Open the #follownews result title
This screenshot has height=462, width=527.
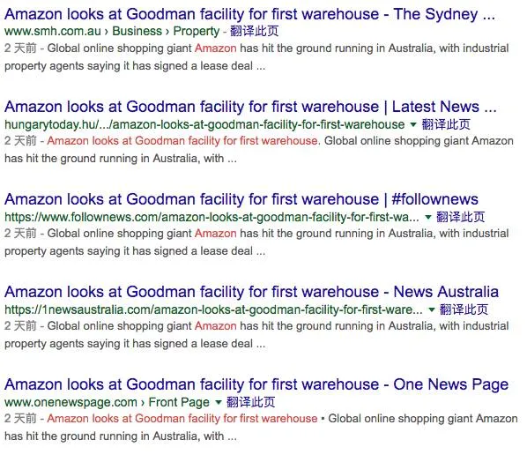point(241,199)
